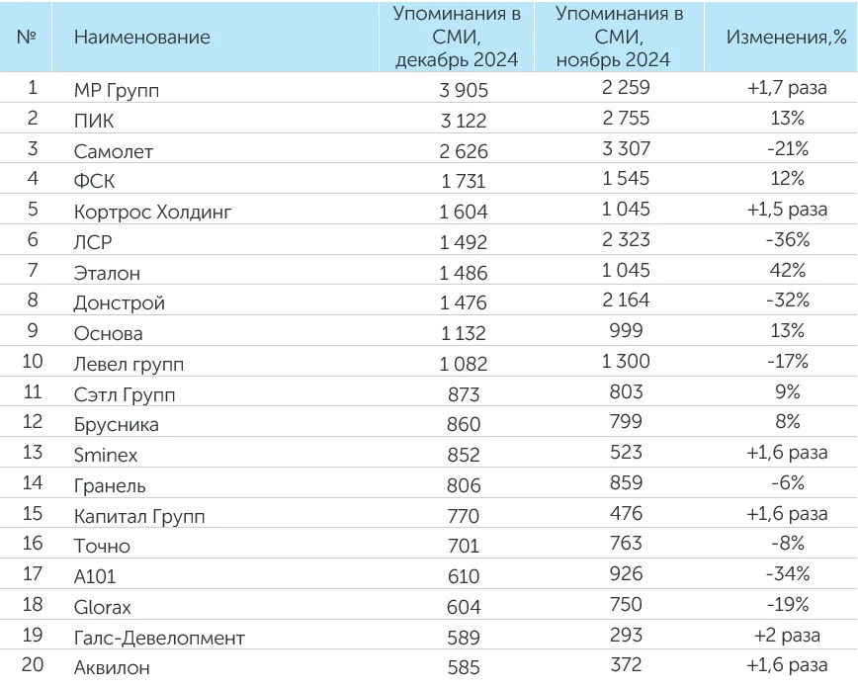Image resolution: width=858 pixels, height=687 pixels.
Task: Click the "Левел групп" name cell
Action: pos(129,365)
